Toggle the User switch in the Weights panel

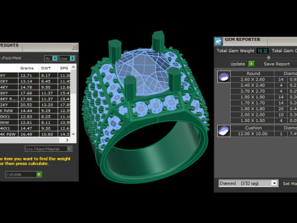(67, 58)
